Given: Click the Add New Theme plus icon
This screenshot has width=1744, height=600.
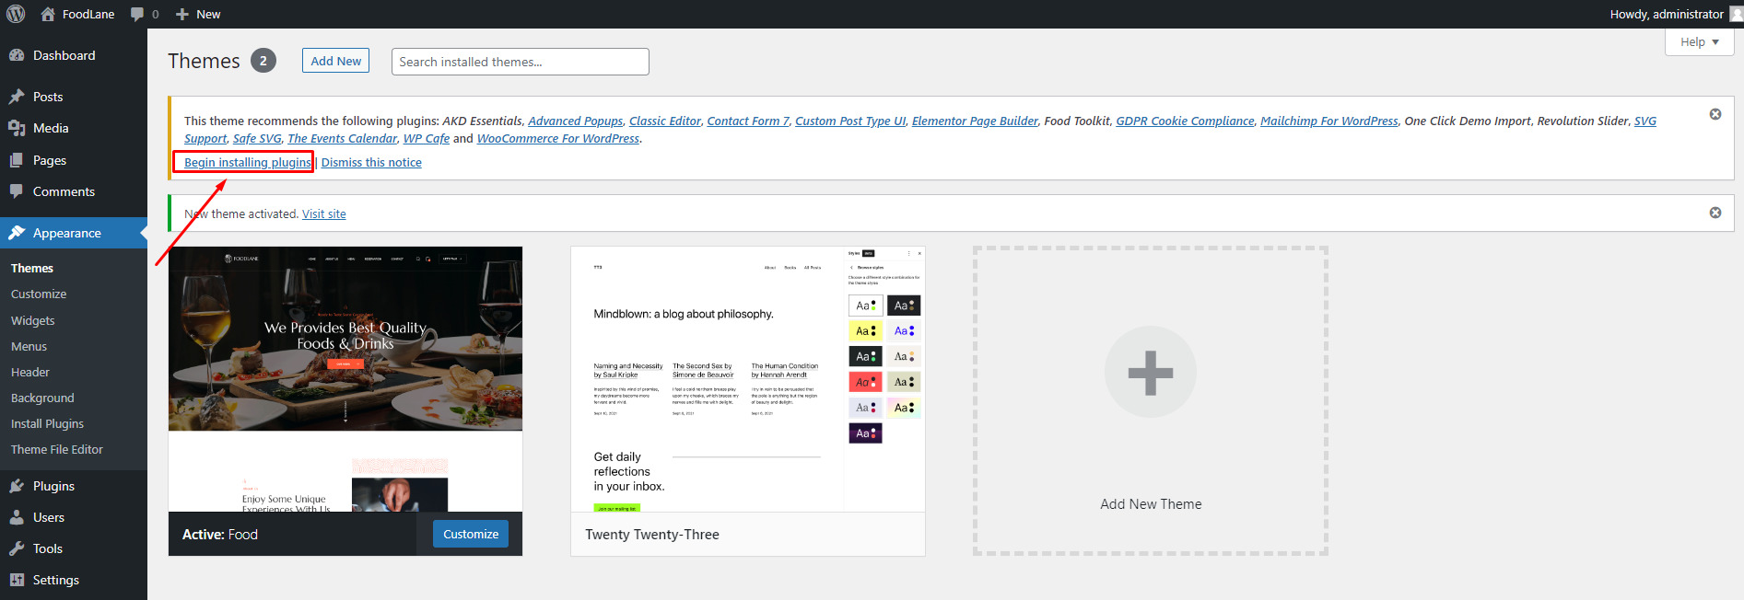Looking at the screenshot, I should [1151, 372].
